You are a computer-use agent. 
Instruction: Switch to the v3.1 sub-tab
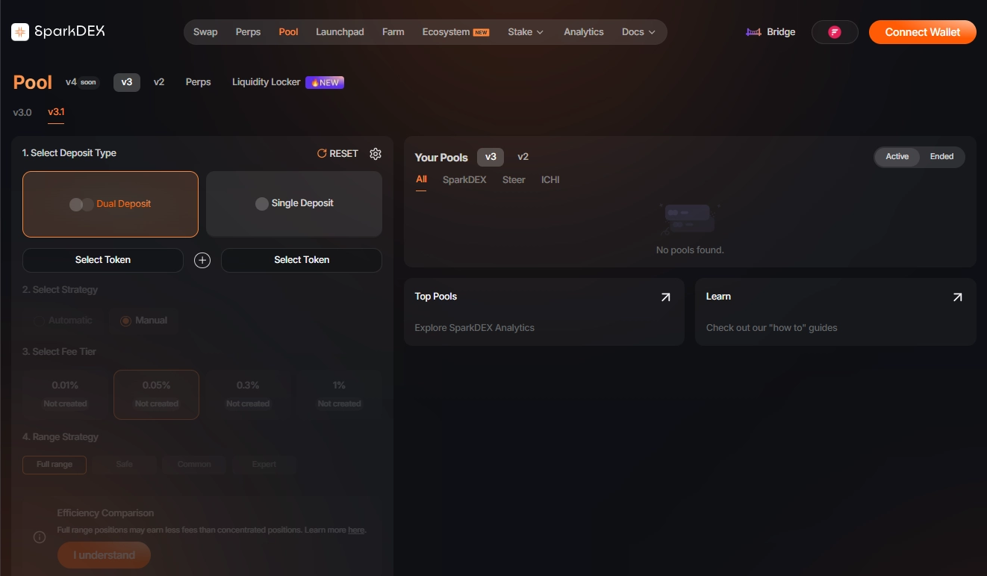(56, 112)
